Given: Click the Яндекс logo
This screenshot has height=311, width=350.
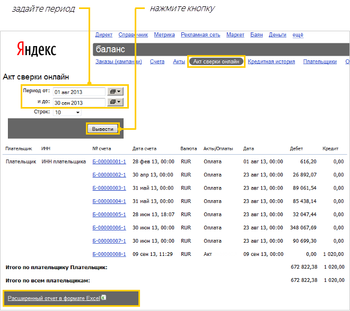Looking at the screenshot, I should 37,49.
